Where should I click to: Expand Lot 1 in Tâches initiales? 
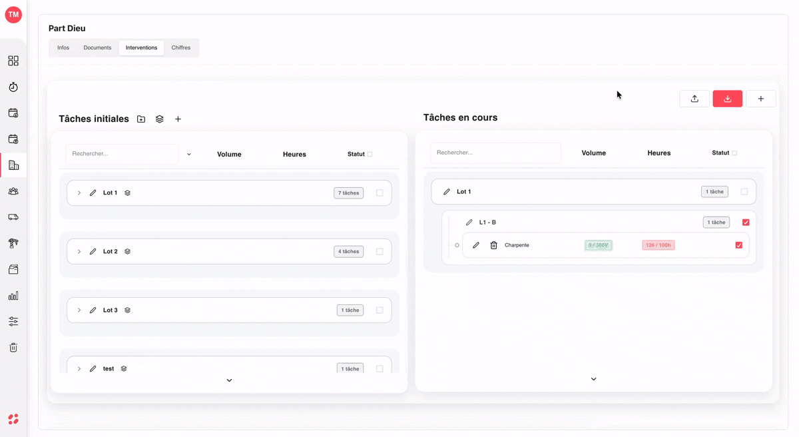(79, 193)
